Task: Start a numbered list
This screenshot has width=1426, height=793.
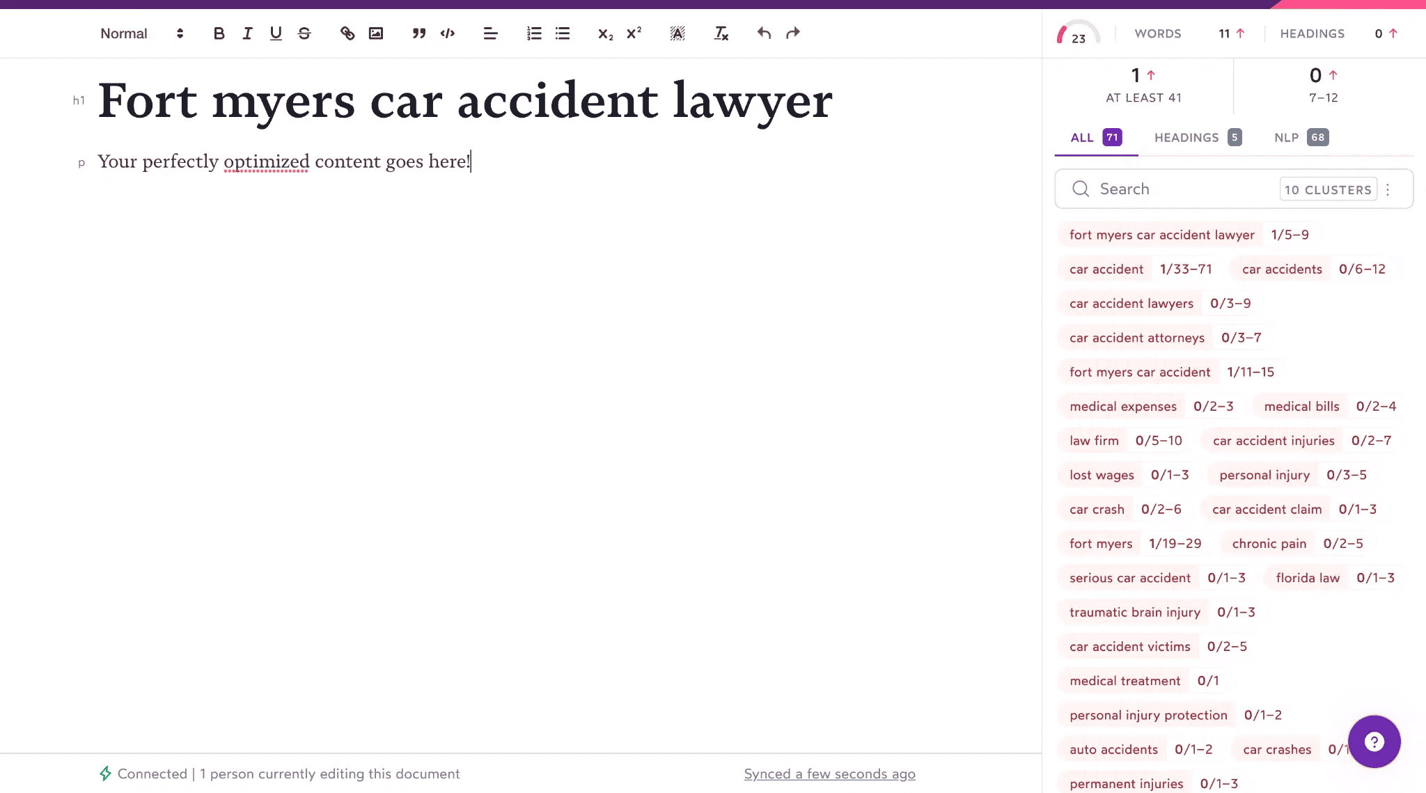Action: coord(534,33)
